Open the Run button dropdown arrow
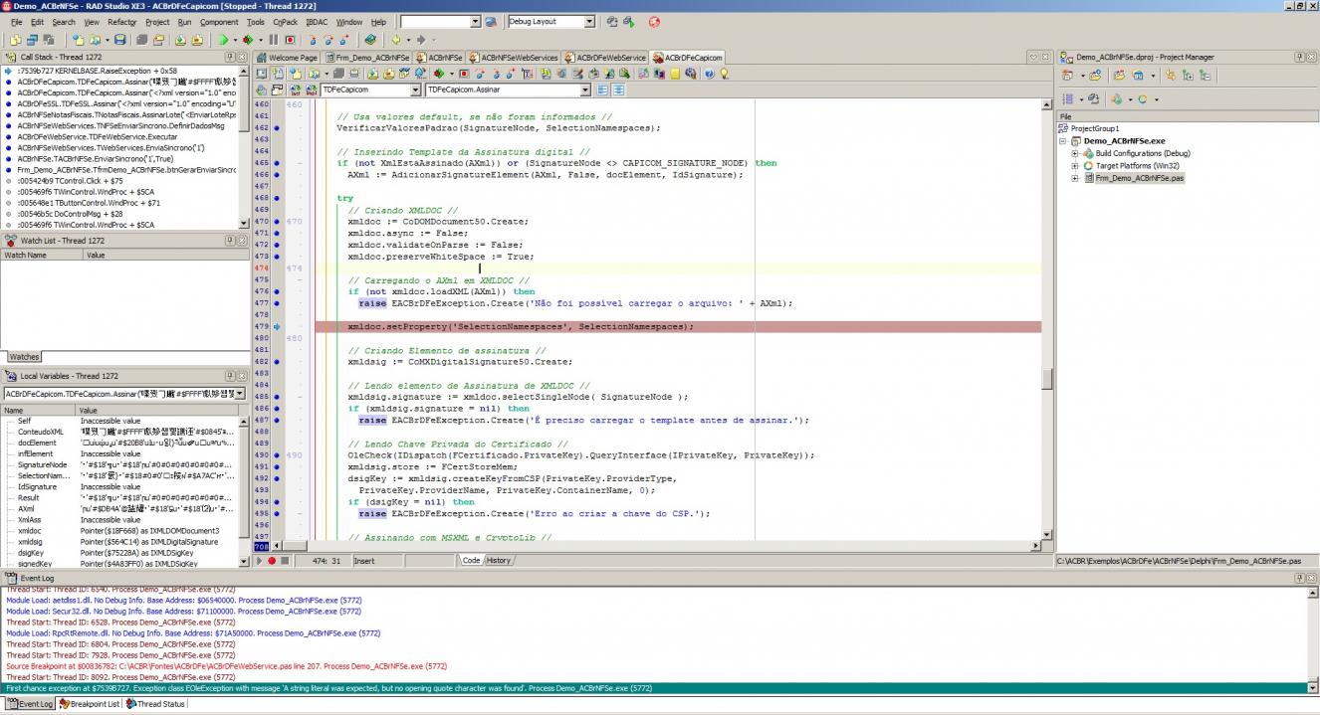Image resolution: width=1320 pixels, height=715 pixels. click(x=235, y=40)
